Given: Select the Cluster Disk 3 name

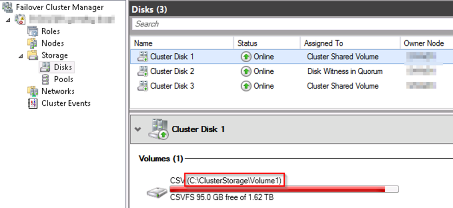Looking at the screenshot, I should (172, 86).
